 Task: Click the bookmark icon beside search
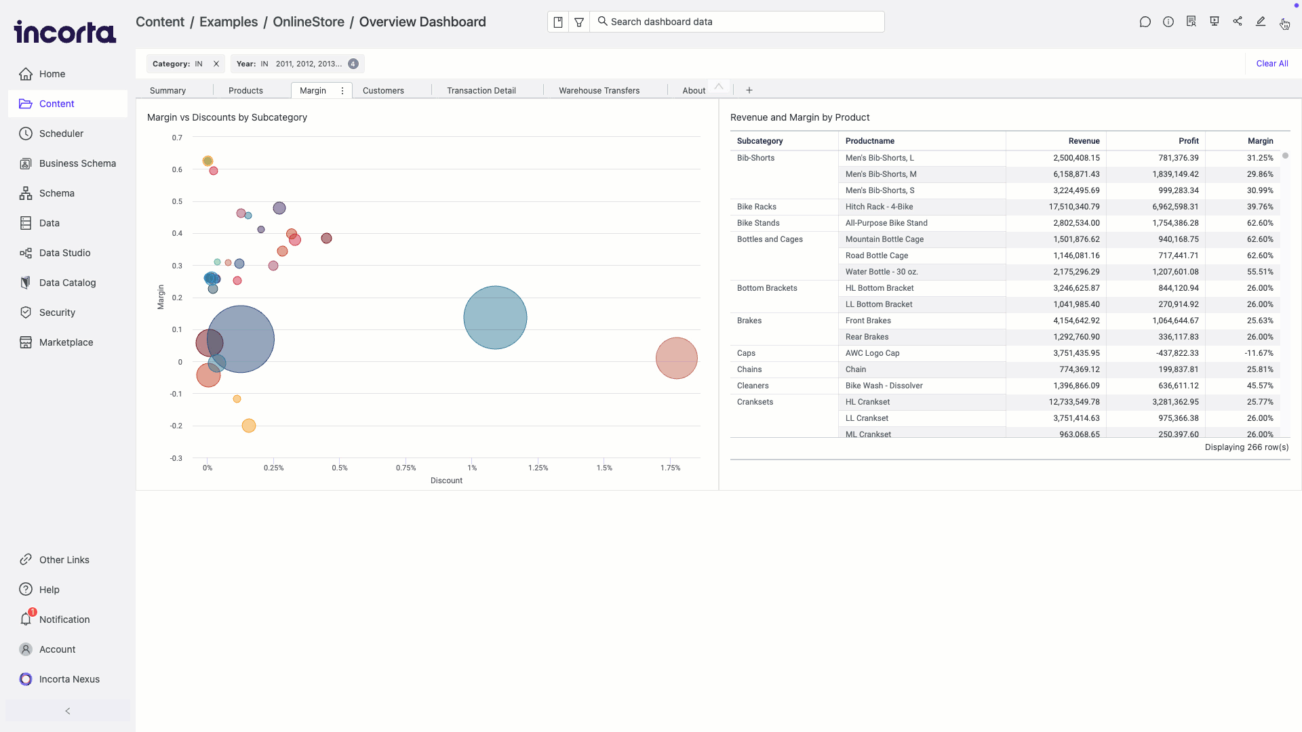click(558, 22)
